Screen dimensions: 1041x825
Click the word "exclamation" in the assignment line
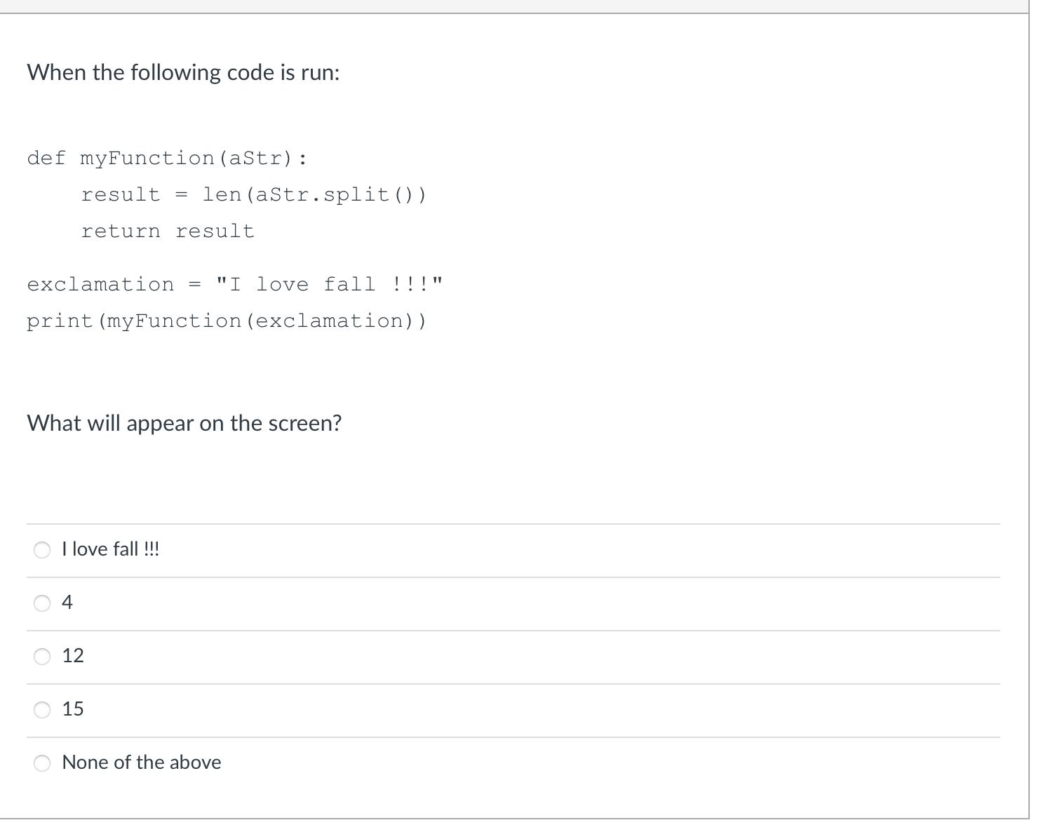pos(100,284)
